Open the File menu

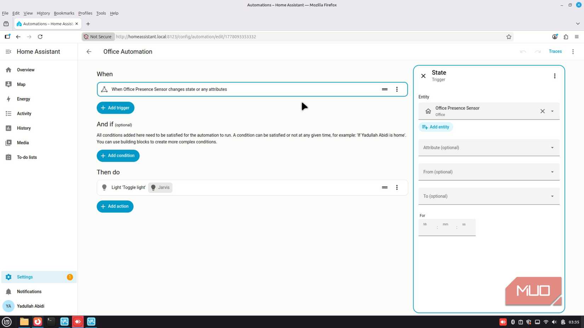[5, 13]
